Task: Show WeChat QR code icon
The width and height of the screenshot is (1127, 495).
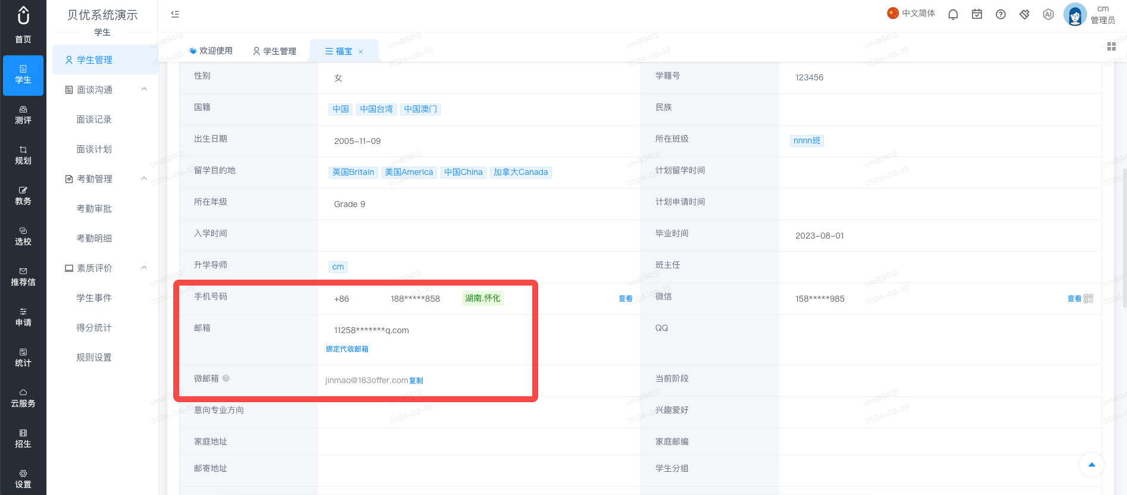Action: (x=1088, y=299)
